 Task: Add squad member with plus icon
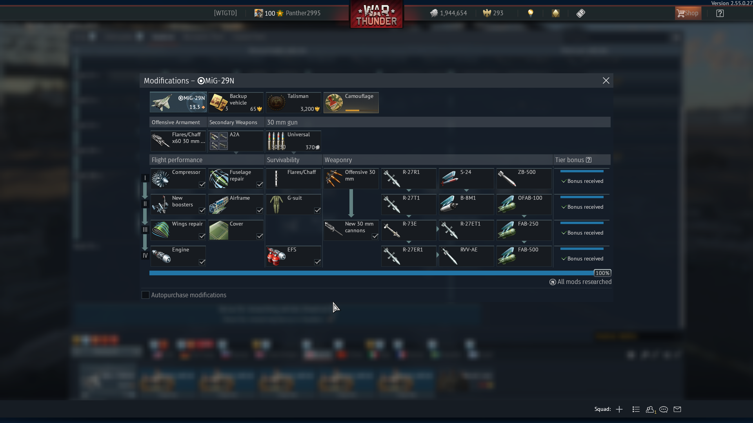click(x=619, y=409)
